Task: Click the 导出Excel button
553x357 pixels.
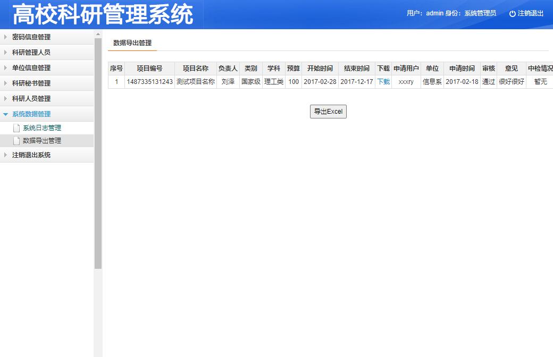Action: click(328, 112)
